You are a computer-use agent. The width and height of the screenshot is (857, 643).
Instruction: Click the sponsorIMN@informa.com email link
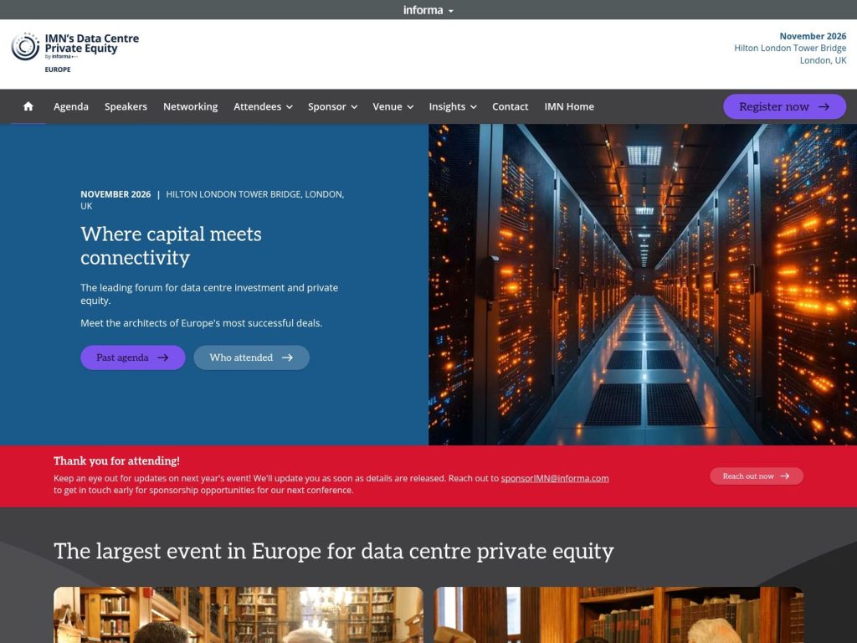555,477
